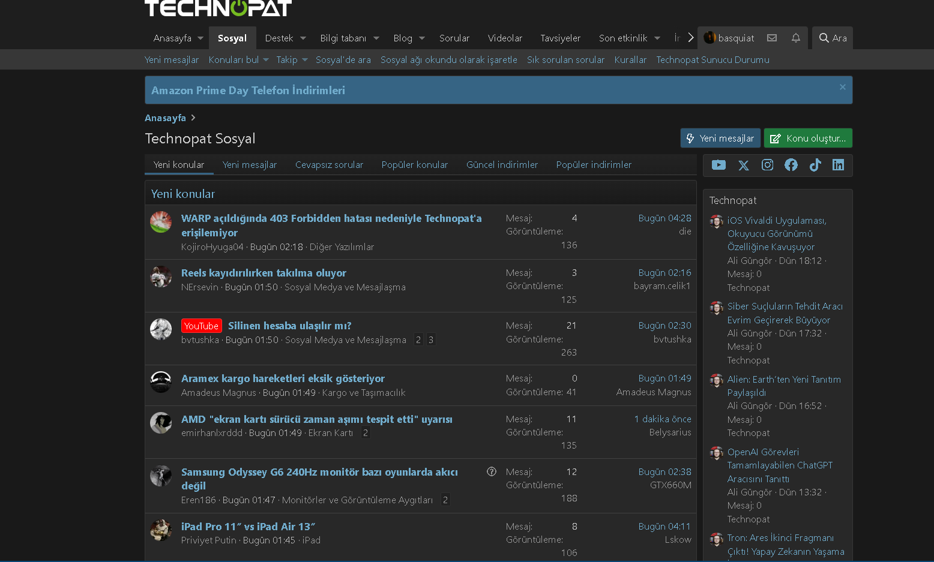Open Sık sorulan sorular link
Viewport: 934px width, 562px height.
tap(566, 59)
